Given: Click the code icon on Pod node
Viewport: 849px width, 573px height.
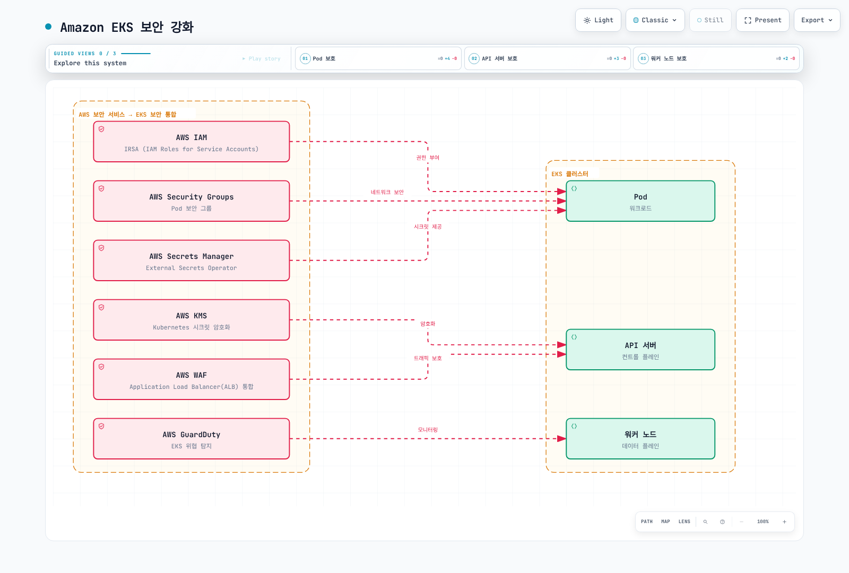Looking at the screenshot, I should [x=574, y=188].
